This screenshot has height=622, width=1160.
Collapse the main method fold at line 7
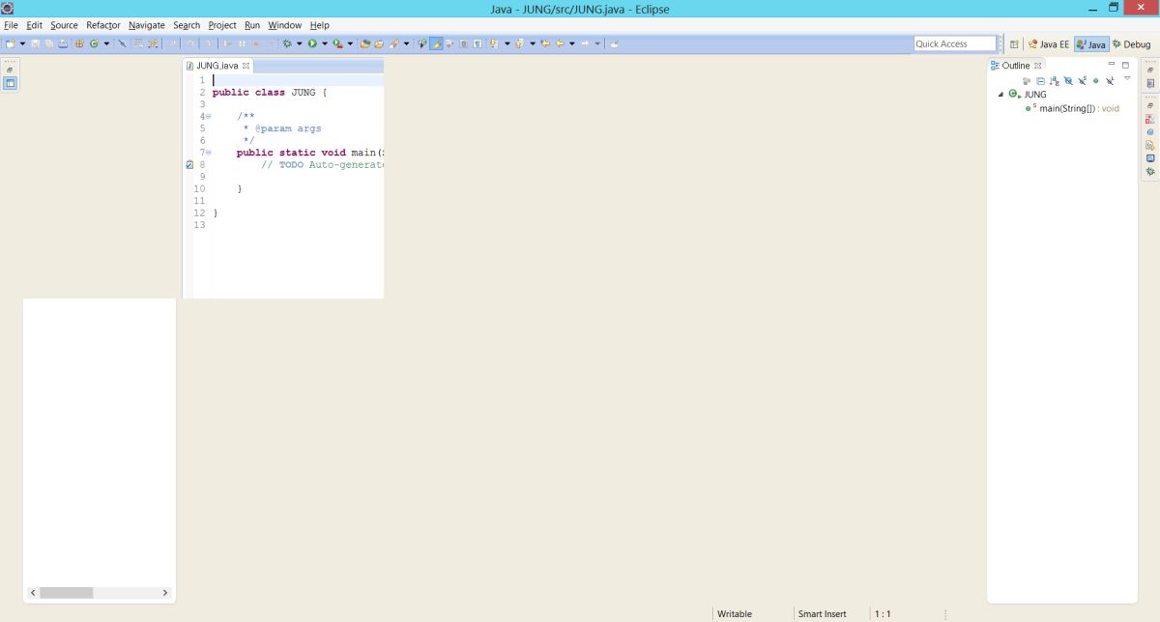pos(208,153)
